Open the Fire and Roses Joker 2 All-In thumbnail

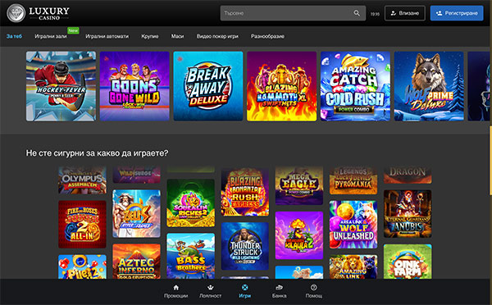pyautogui.click(x=82, y=225)
